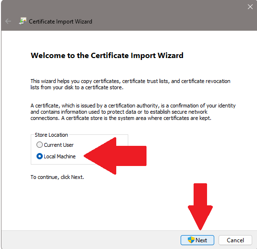Click the UAC shield icon on Next
Image resolution: width=257 pixels, height=249 pixels.
coord(191,240)
